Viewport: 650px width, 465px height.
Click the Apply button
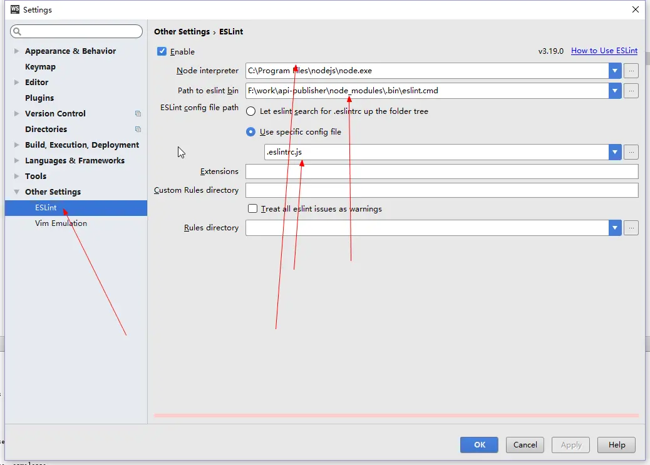571,445
